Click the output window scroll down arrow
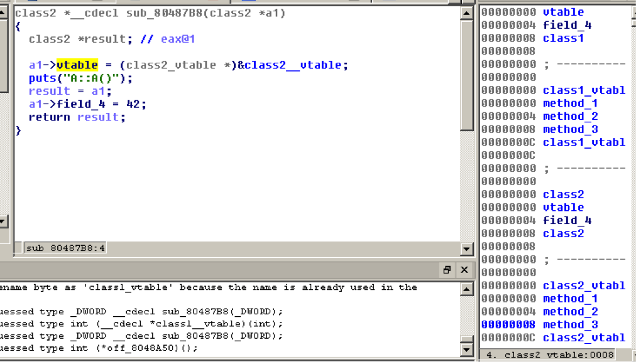Viewport: 636px width, 362px height. click(x=466, y=349)
